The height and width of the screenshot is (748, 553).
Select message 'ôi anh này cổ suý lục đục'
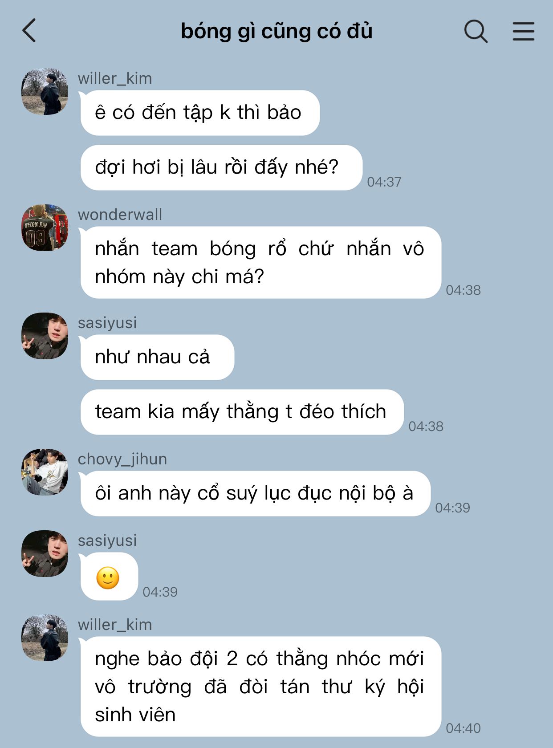(256, 493)
